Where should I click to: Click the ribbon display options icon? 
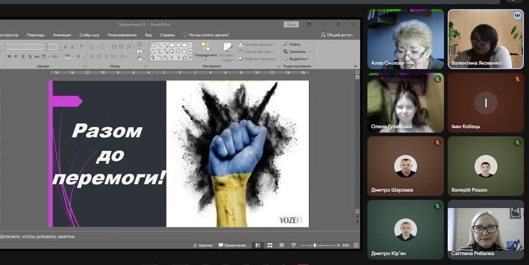pos(309,24)
